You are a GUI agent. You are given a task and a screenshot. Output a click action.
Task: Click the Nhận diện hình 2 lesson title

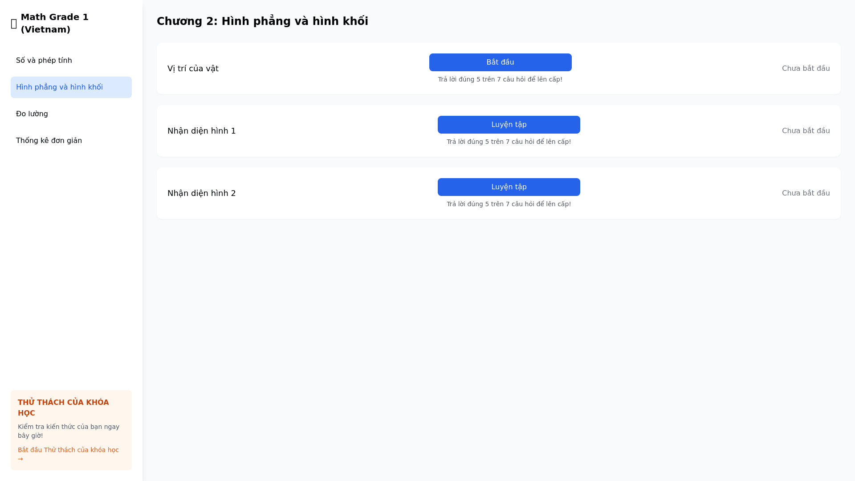click(201, 193)
